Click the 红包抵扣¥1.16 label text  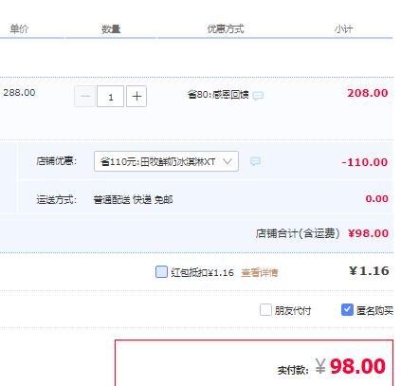point(203,272)
